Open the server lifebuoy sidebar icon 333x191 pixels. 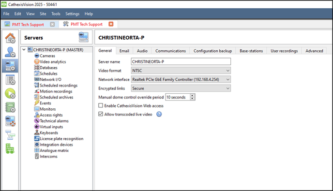[10, 121]
